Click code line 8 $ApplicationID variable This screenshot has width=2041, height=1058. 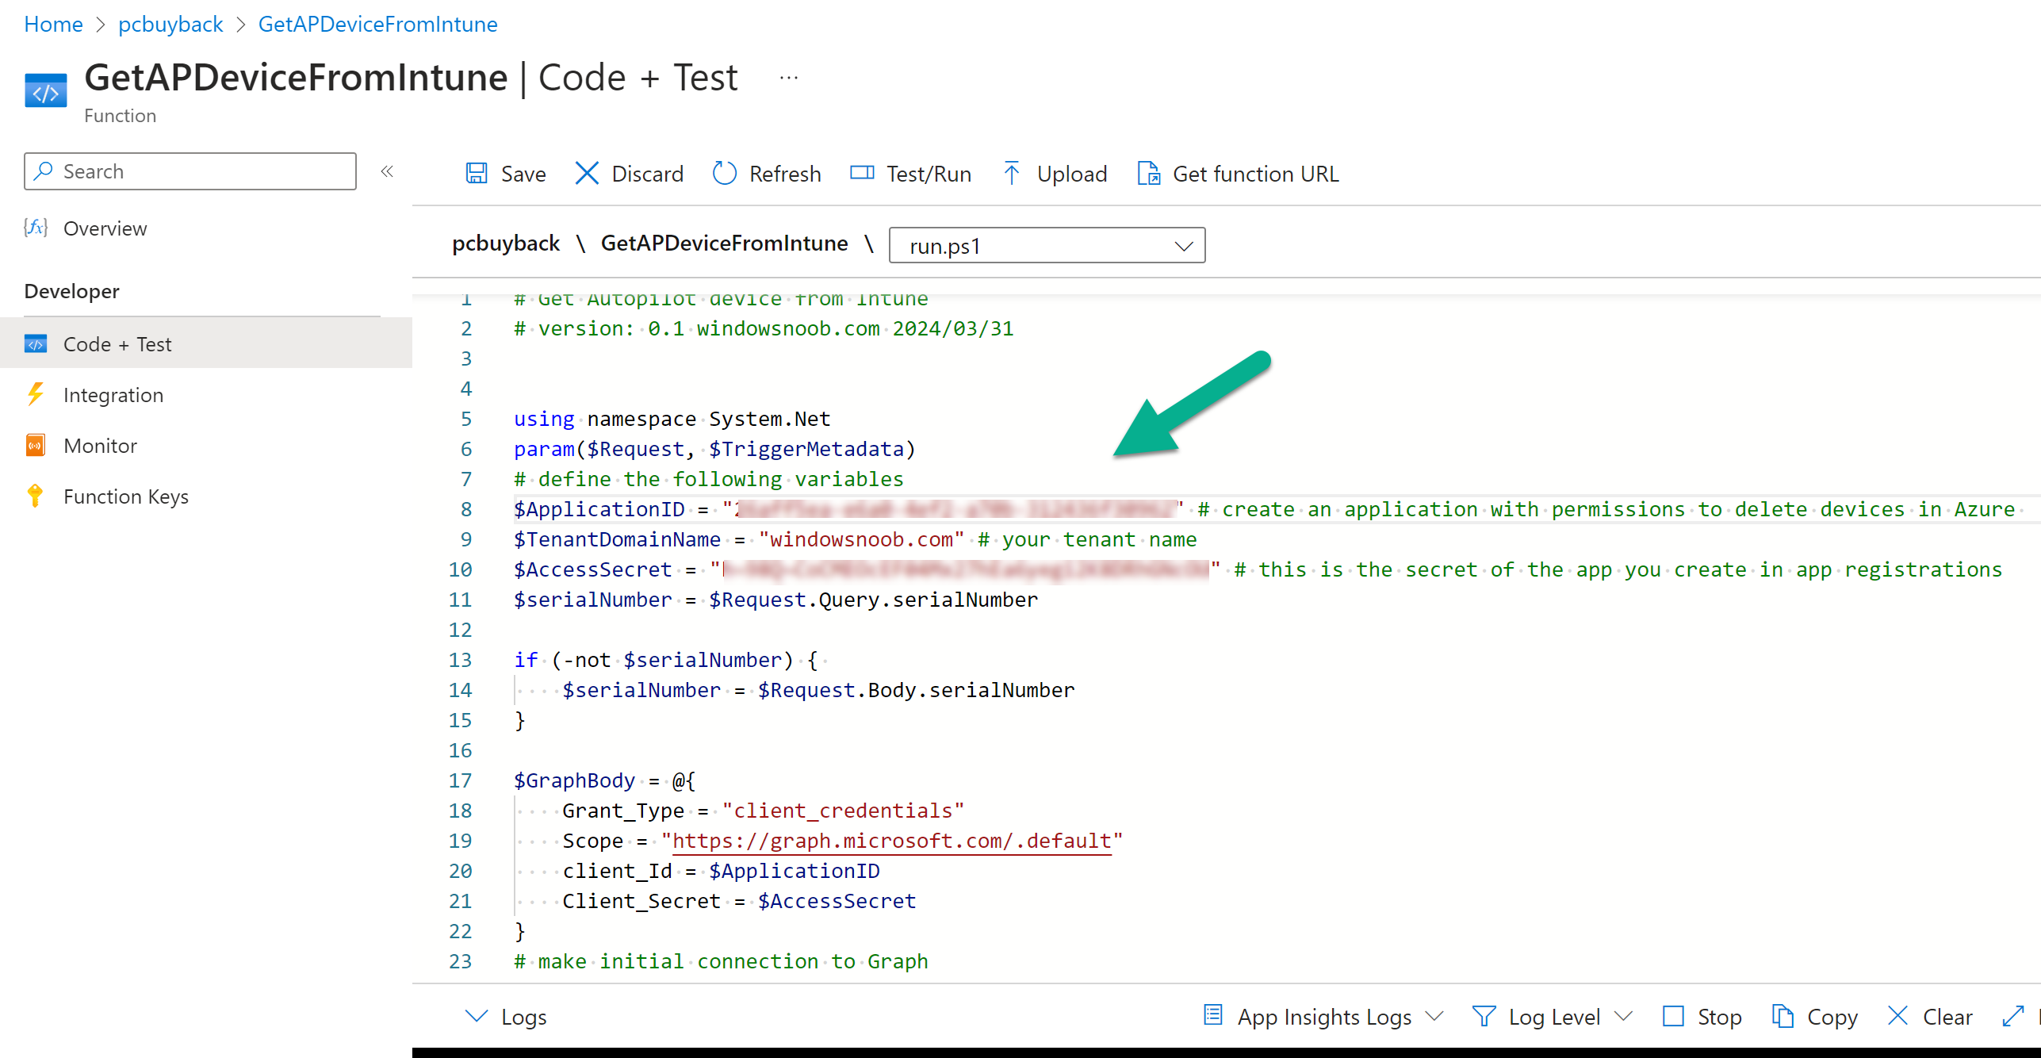point(599,509)
